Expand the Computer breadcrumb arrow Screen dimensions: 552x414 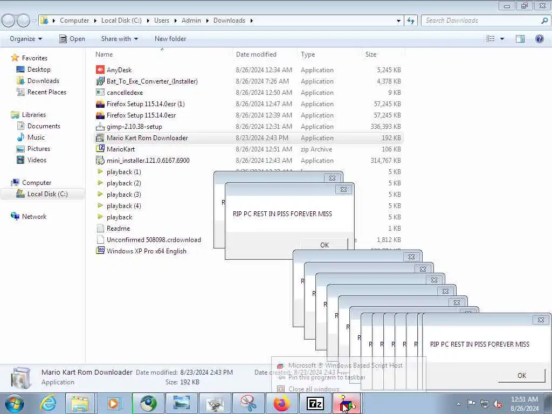[x=95, y=20]
